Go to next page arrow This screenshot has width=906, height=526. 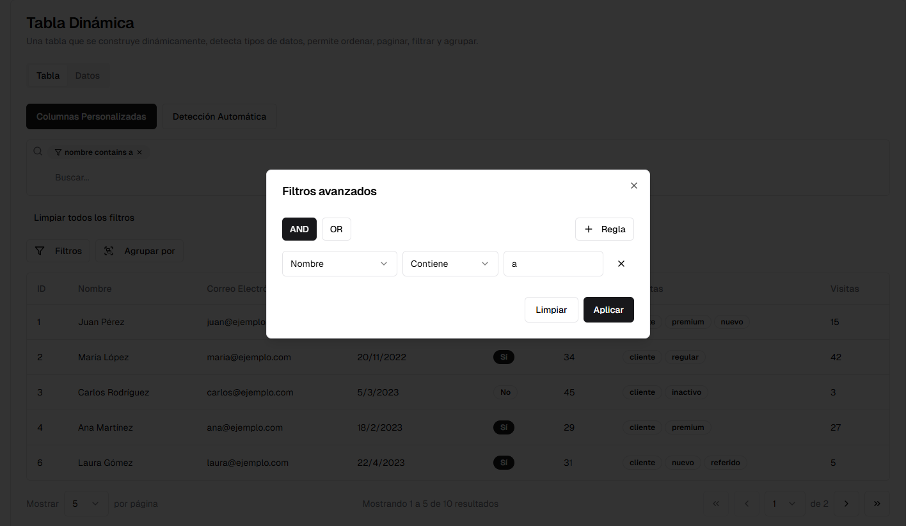[846, 504]
